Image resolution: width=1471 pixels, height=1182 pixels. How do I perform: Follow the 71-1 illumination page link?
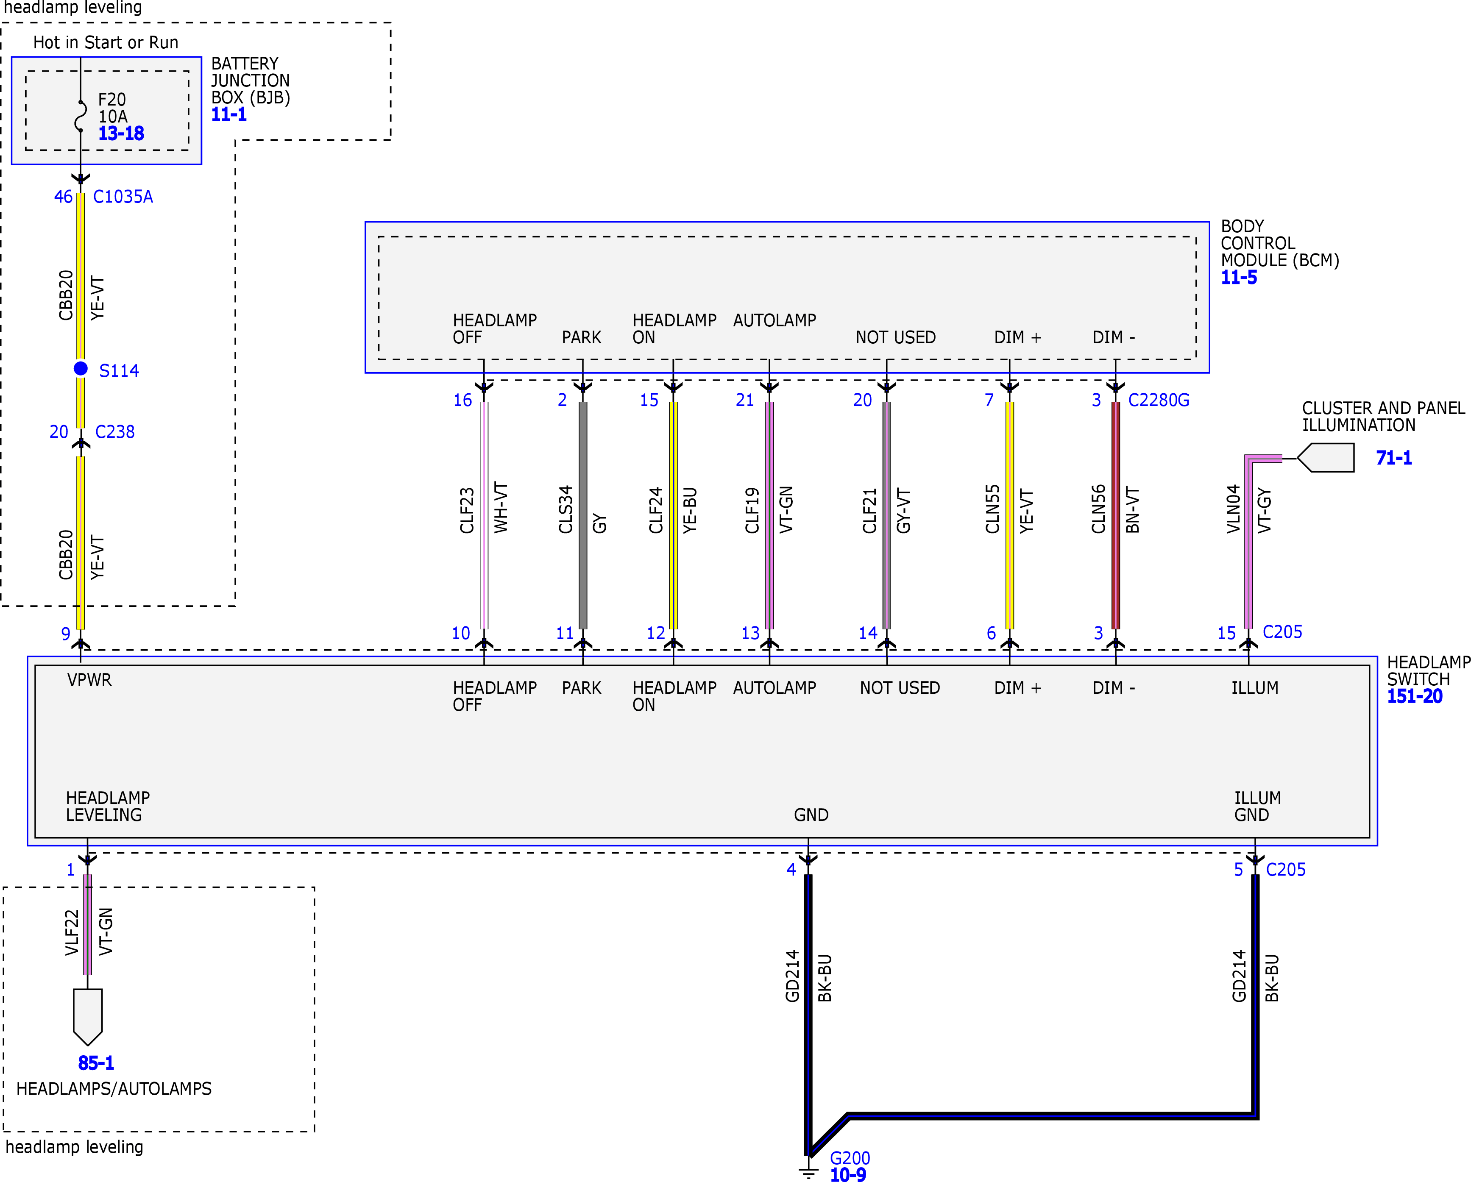1394,458
